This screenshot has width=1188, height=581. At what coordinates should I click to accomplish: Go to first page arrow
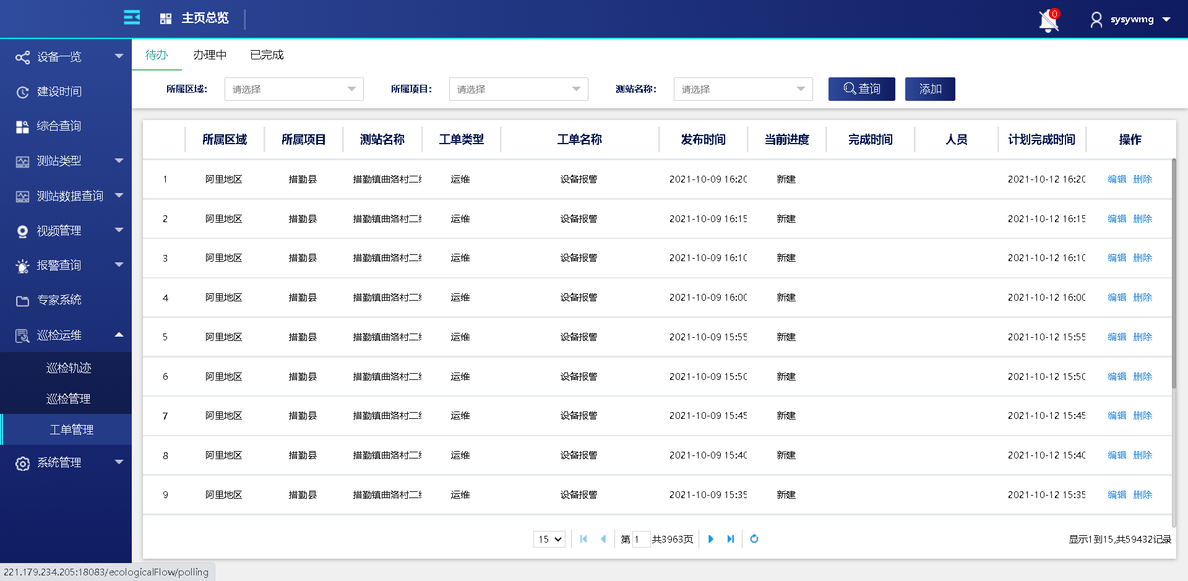pos(583,539)
